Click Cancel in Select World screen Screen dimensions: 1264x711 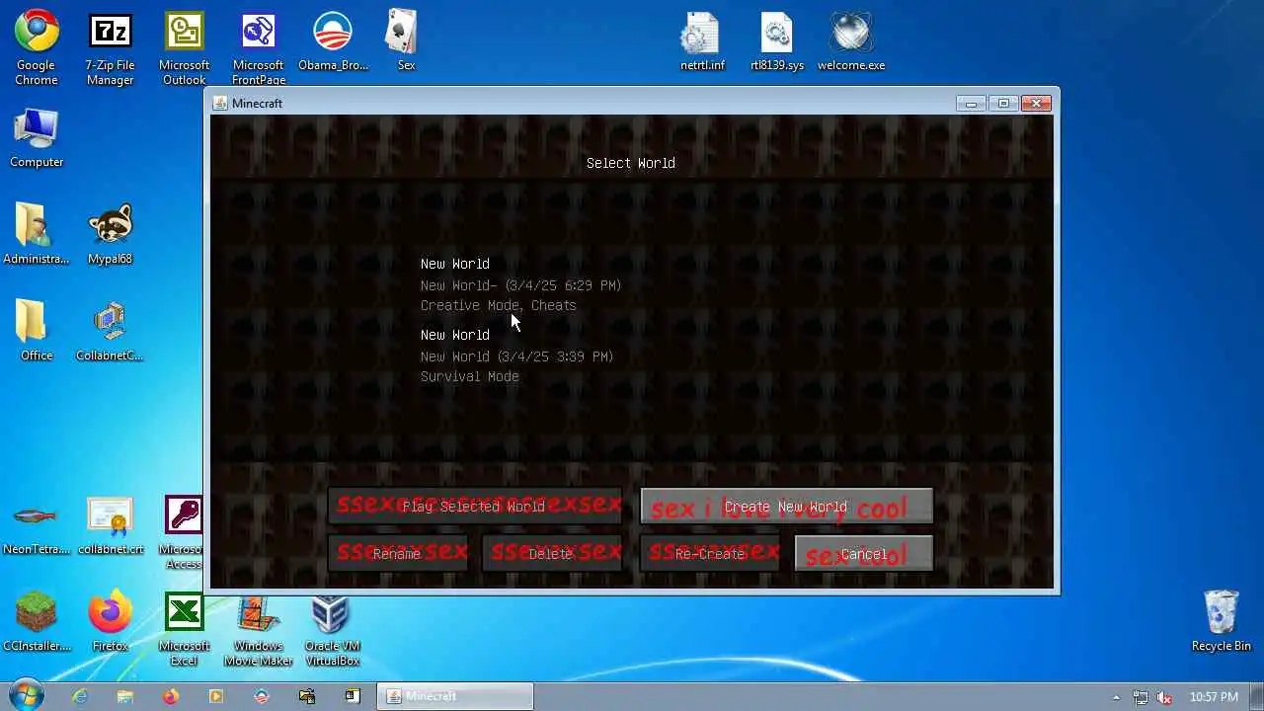[x=864, y=554]
